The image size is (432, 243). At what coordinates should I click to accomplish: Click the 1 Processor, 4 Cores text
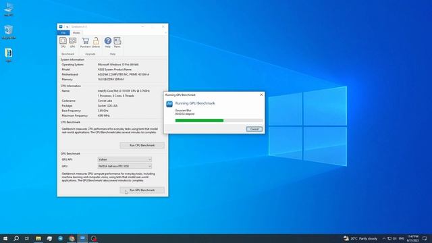click(x=116, y=96)
